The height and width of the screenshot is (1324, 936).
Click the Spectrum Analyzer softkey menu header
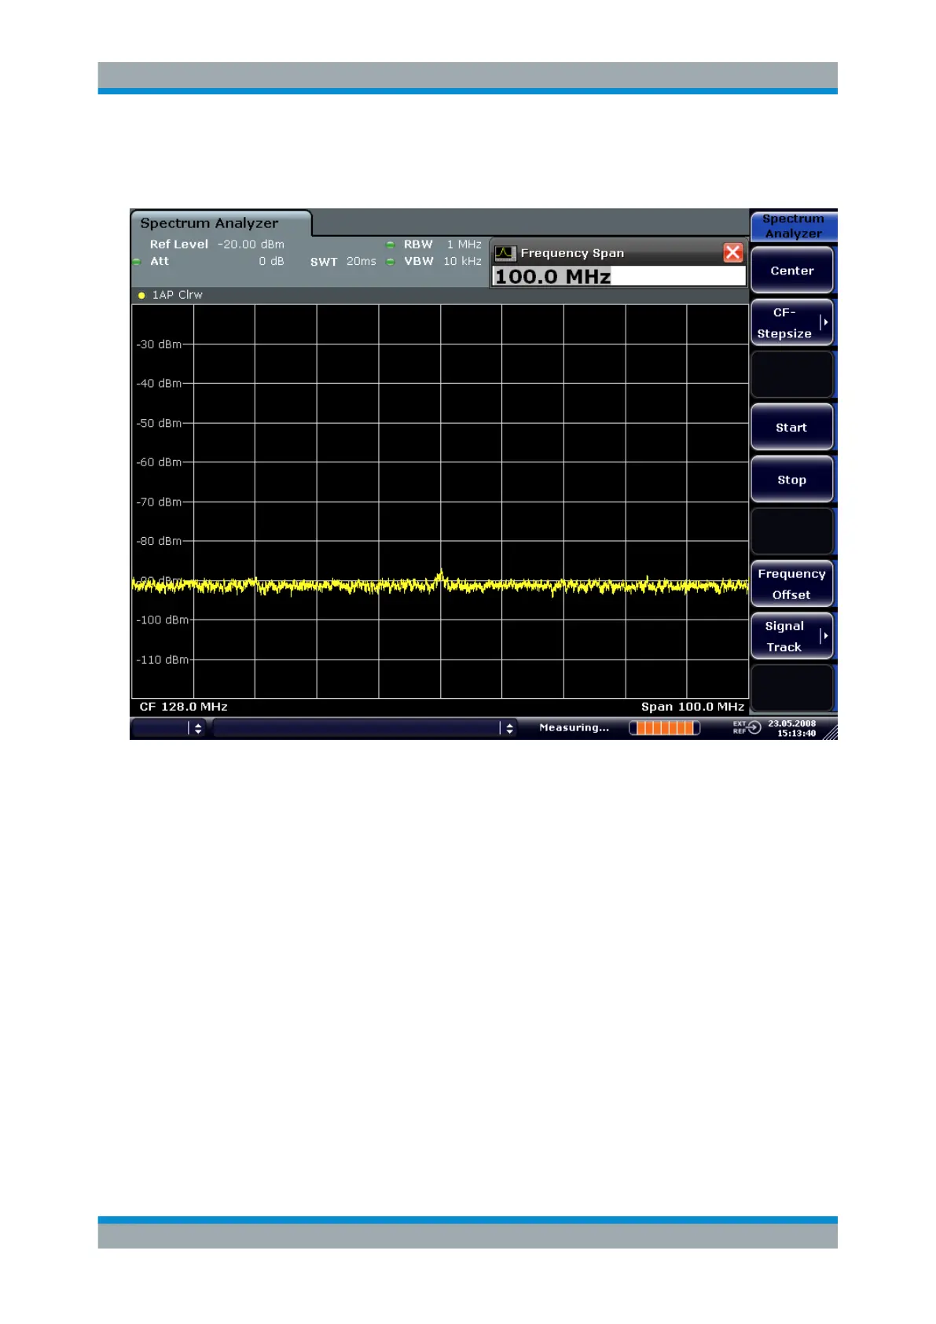tap(793, 226)
